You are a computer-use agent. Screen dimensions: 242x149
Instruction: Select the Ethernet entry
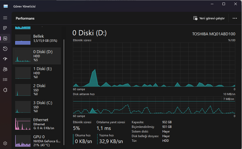(37, 124)
